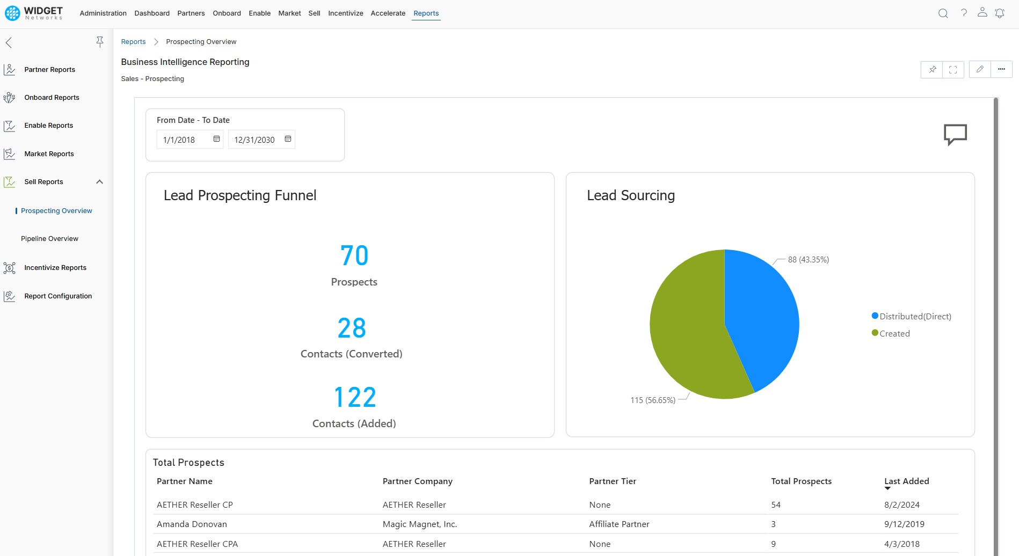Pin the sidebar with the pushpin icon
1019x556 pixels.
pos(99,42)
